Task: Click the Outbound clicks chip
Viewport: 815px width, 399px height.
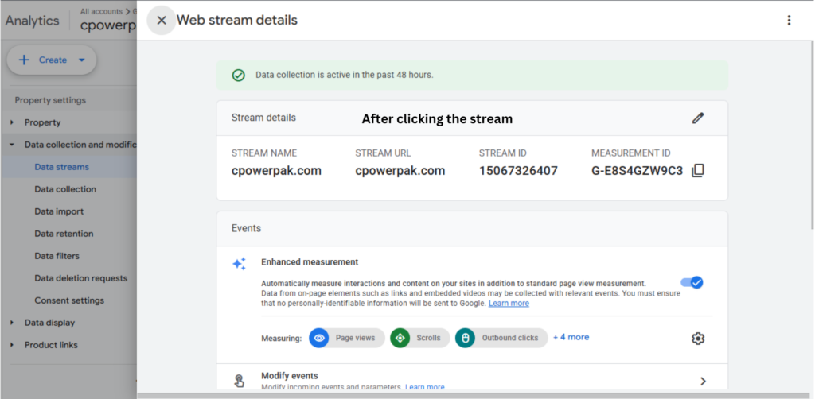Action: click(x=501, y=338)
